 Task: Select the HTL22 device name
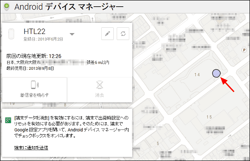34,31
